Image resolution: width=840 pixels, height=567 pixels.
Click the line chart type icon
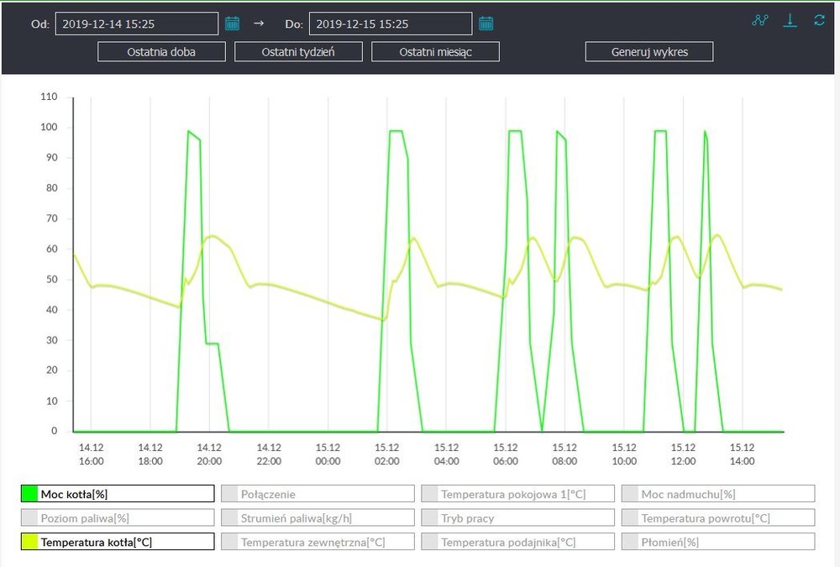(x=760, y=20)
